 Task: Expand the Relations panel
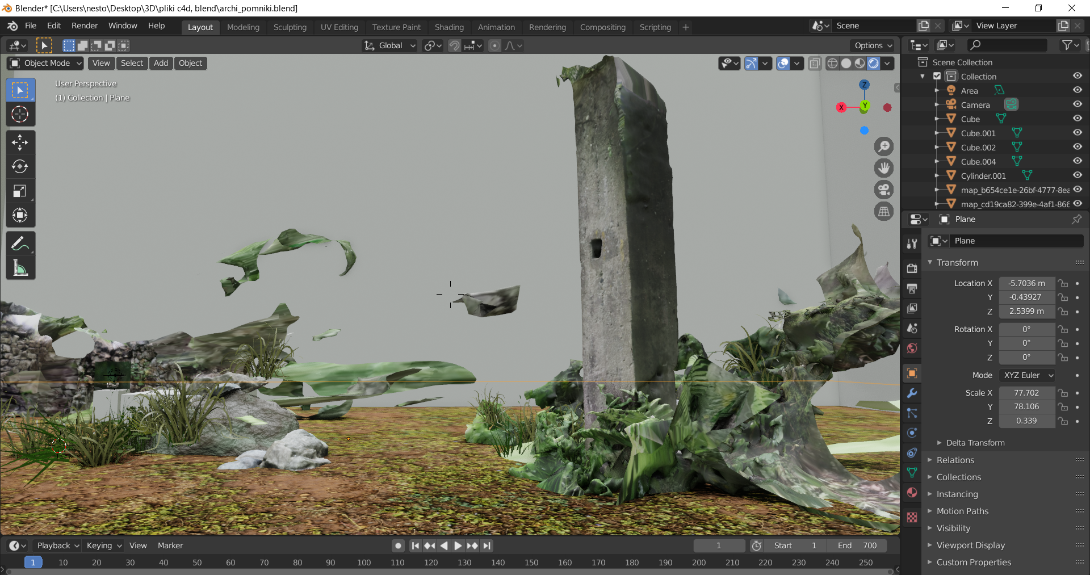coord(955,460)
